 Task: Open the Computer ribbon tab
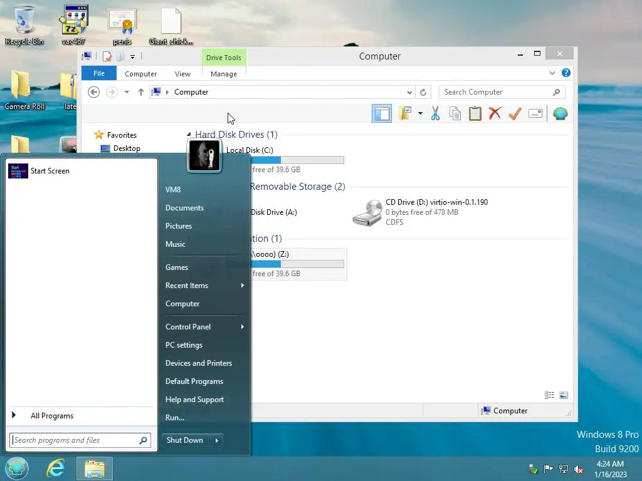(x=140, y=74)
